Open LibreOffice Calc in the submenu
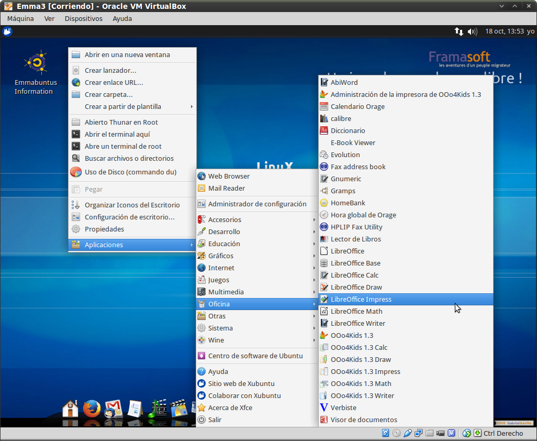 [354, 275]
